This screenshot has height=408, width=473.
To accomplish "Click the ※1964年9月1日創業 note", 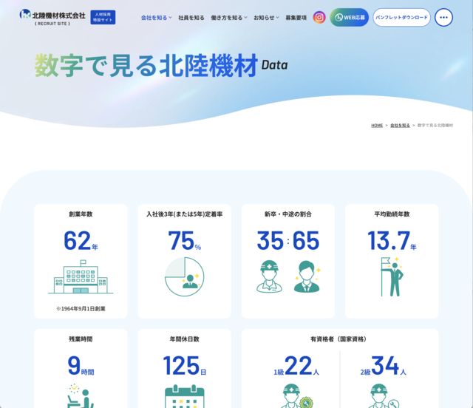I will 81,309.
